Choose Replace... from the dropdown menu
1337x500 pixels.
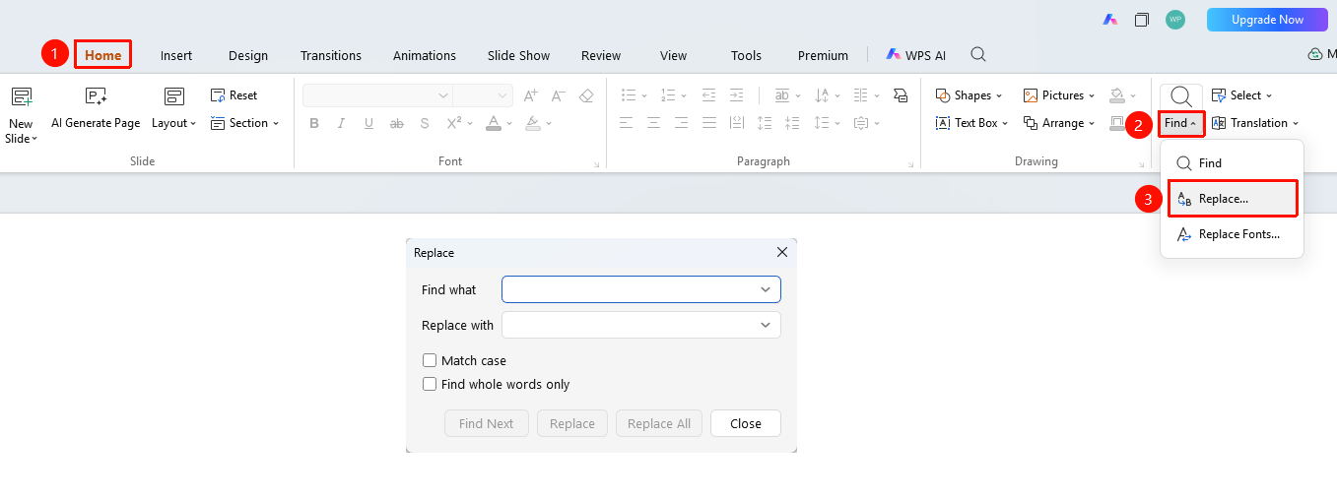click(x=1233, y=199)
